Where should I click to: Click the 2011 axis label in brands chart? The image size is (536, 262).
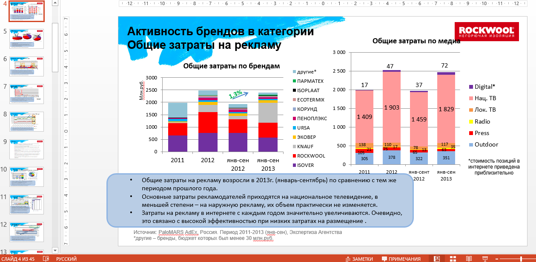coord(178,161)
